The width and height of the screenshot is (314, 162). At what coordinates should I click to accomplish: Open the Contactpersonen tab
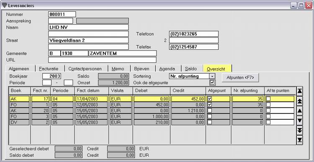click(85, 69)
